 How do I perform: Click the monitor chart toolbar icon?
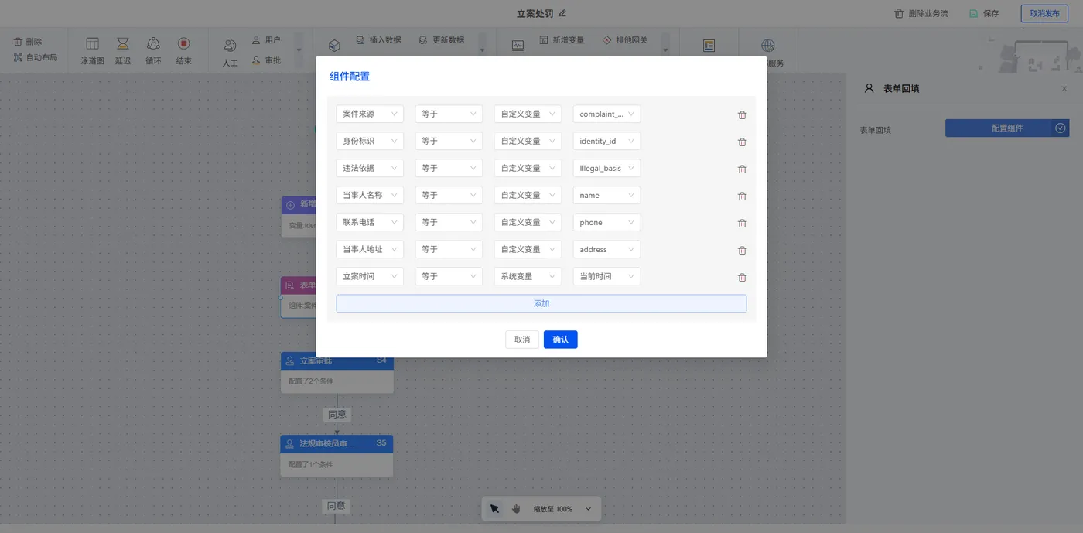(518, 46)
